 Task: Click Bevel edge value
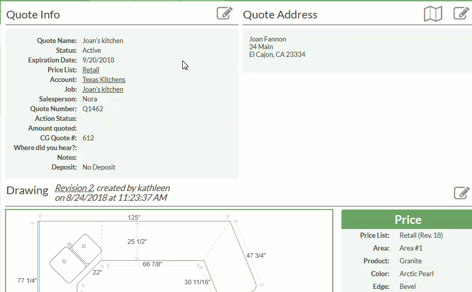tap(407, 286)
